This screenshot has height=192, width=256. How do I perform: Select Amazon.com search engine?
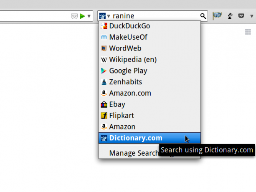[x=150, y=93]
